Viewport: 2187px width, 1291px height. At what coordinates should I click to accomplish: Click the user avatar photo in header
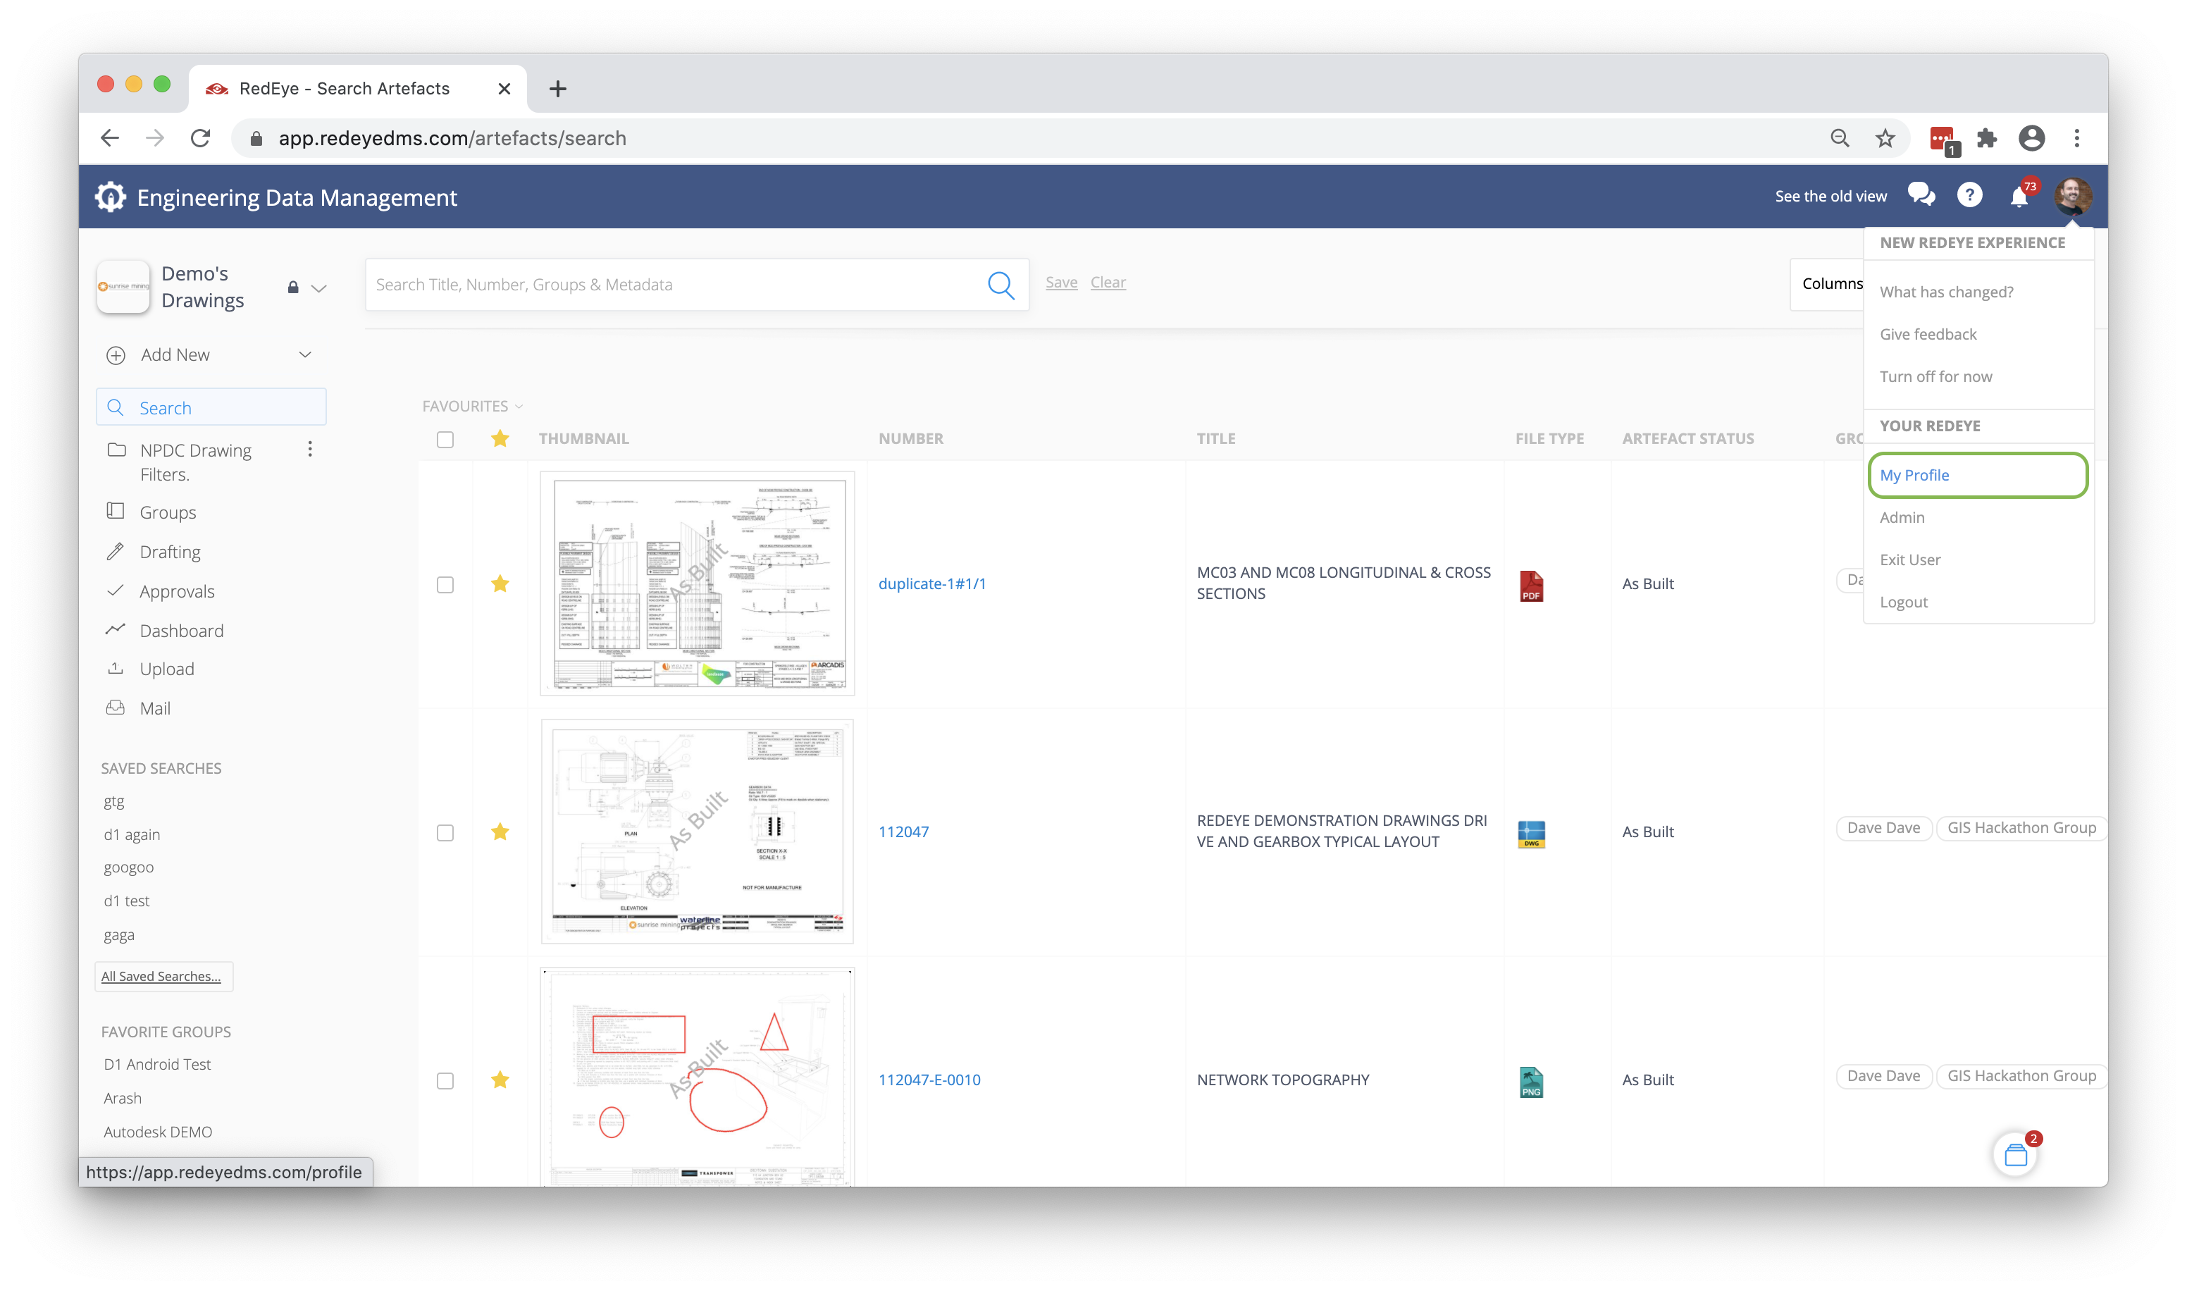2073,196
